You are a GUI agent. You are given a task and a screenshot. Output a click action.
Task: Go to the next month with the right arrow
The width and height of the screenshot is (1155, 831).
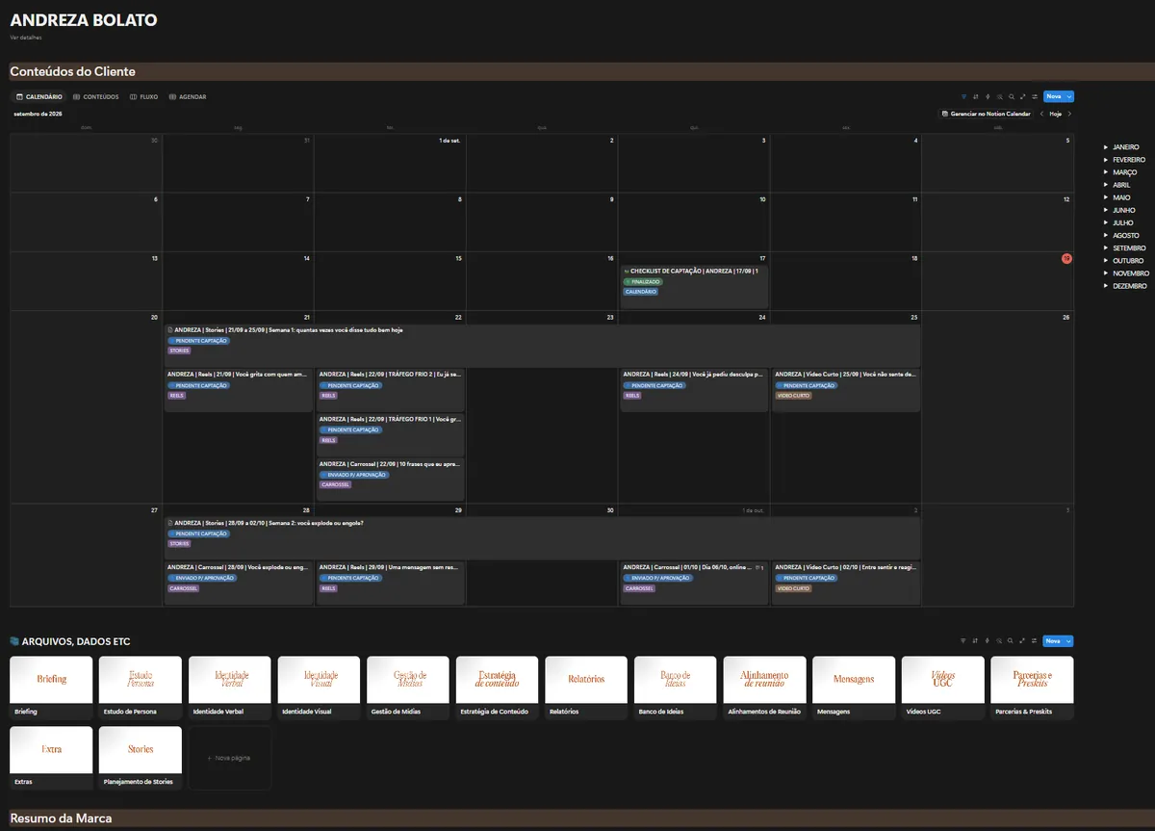pyautogui.click(x=1069, y=114)
